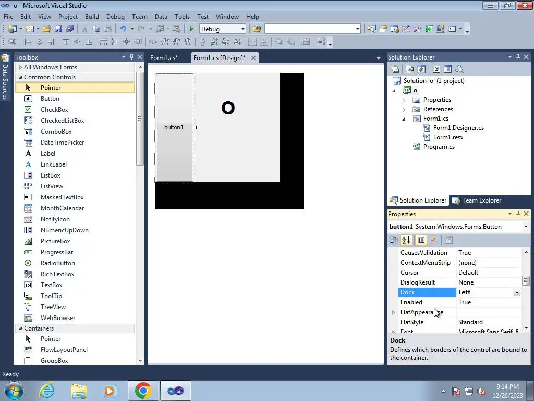Toggle auto-hide pin on Solution Explorer
The width and height of the screenshot is (534, 401).
point(518,57)
